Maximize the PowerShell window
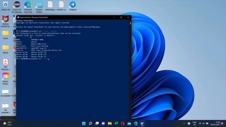This screenshot has width=226, height=127. coord(121,17)
